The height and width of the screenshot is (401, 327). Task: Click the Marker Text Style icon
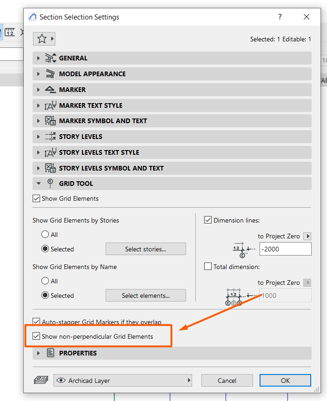pyautogui.click(x=50, y=105)
